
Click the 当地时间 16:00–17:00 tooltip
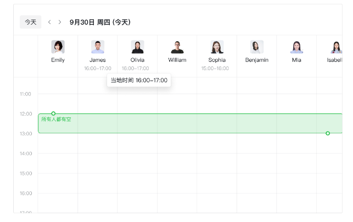point(139,81)
